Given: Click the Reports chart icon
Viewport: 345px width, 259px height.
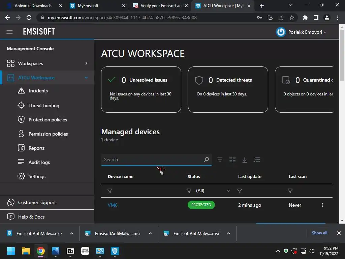Looking at the screenshot, I should tap(21, 148).
